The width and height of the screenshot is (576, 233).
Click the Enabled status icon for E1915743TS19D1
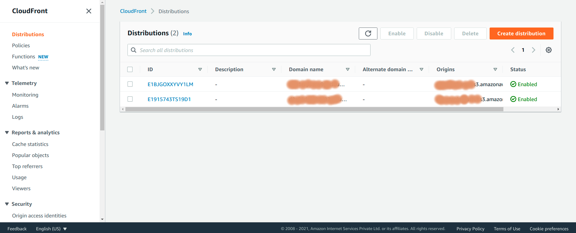[513, 99]
